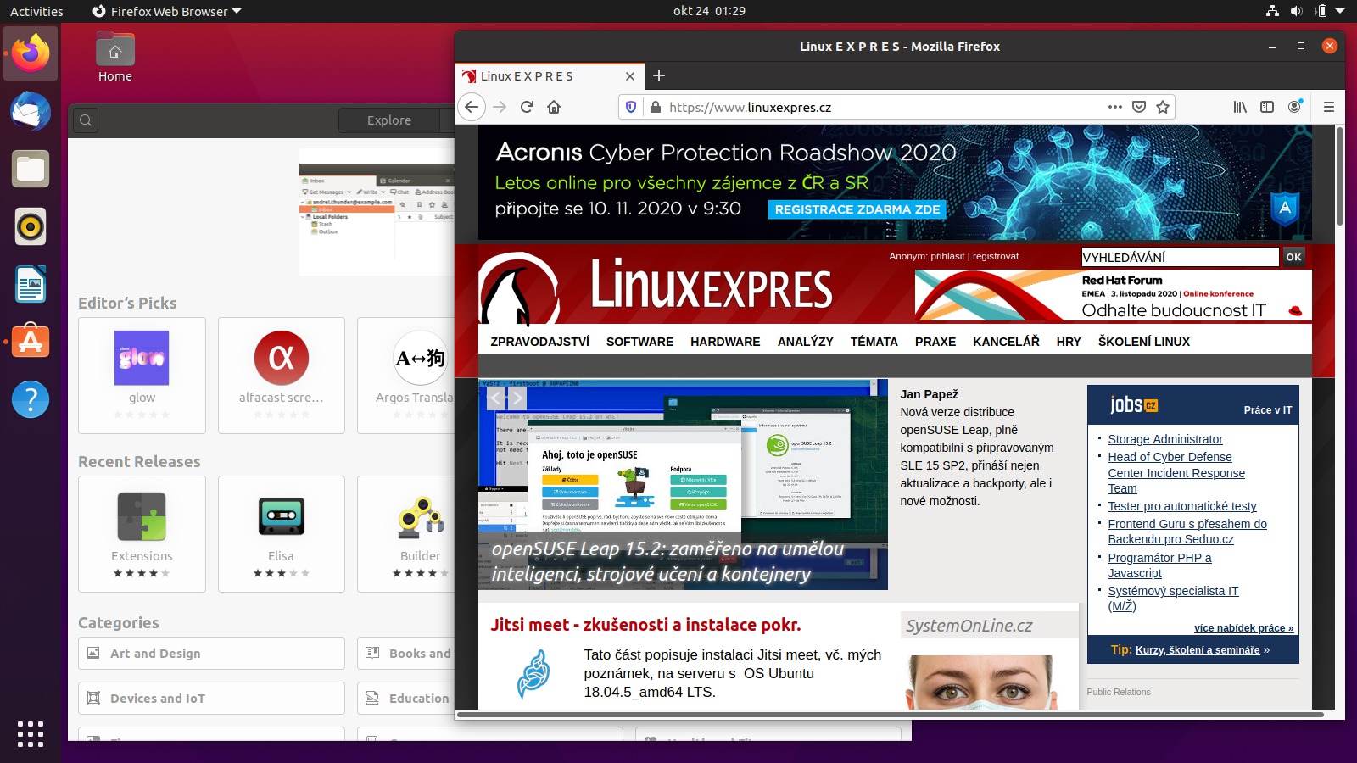Open network indicator in top bar
This screenshot has height=763, width=1357.
(x=1272, y=11)
